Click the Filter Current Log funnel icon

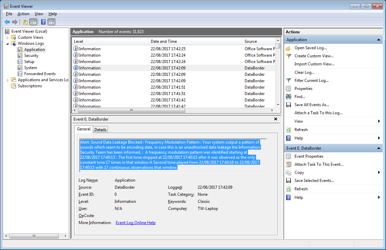288,81
